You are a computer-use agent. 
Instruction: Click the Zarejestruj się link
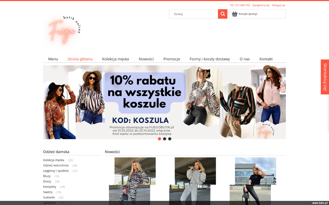tap(261, 5)
